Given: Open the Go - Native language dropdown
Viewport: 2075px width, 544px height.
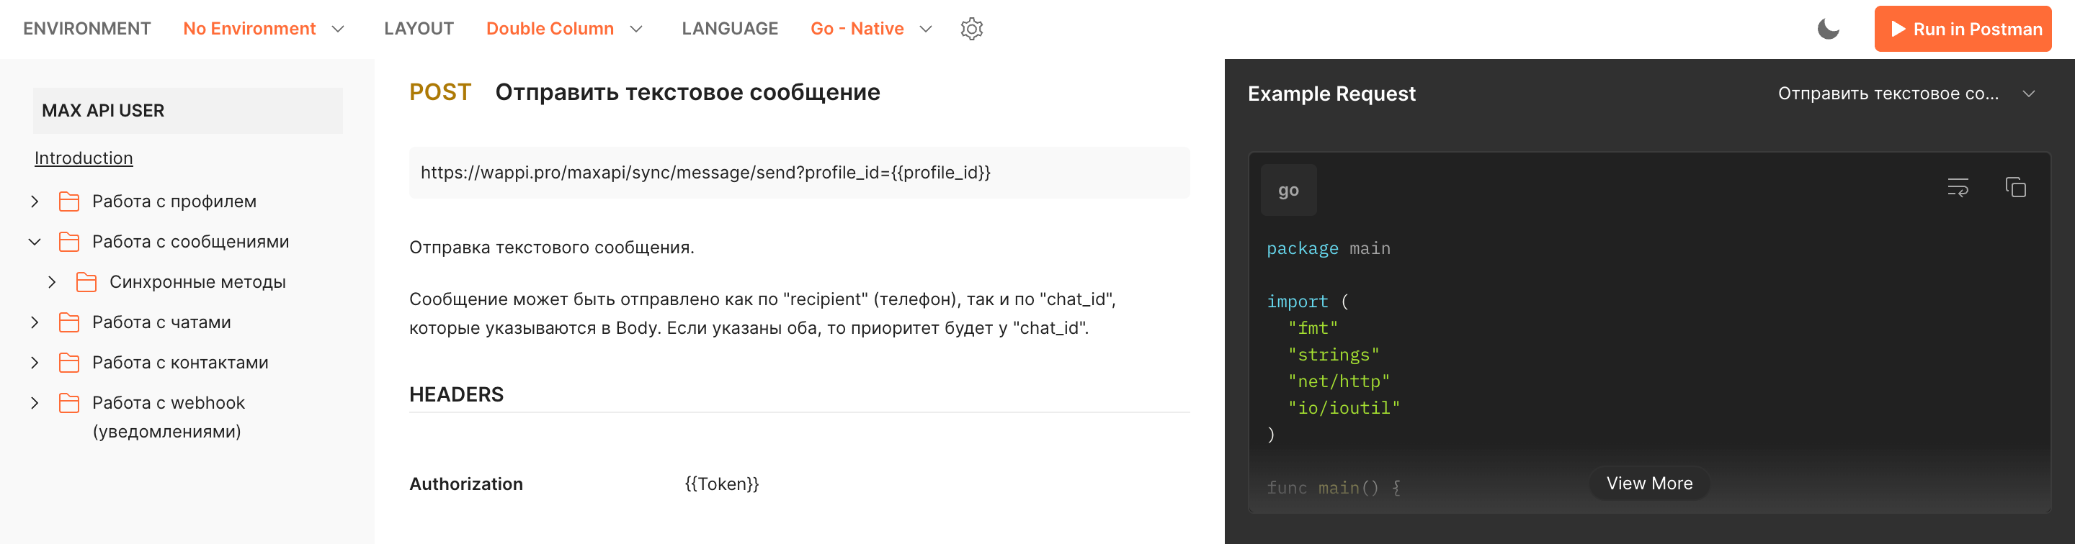Looking at the screenshot, I should [x=870, y=29].
